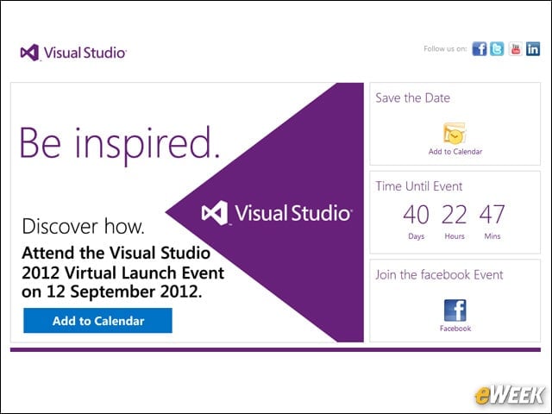Click the Visual Studio logo in header
This screenshot has height=414, width=552.
73,53
